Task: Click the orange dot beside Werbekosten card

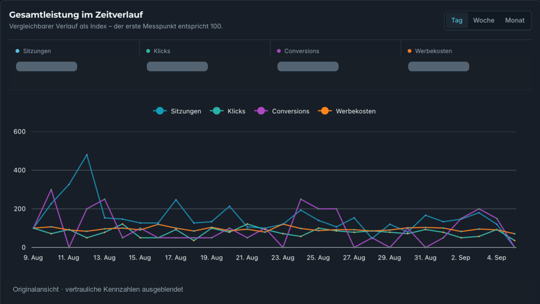Action: pos(409,51)
